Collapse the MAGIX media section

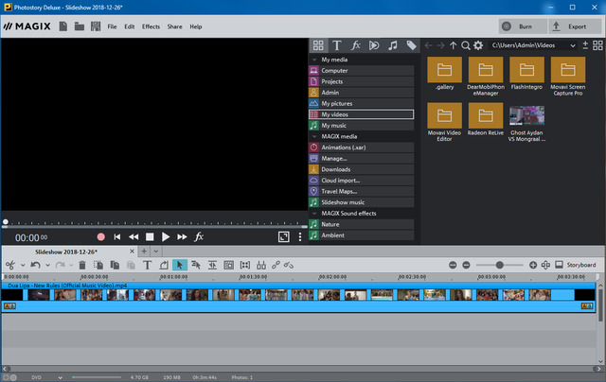click(x=314, y=136)
